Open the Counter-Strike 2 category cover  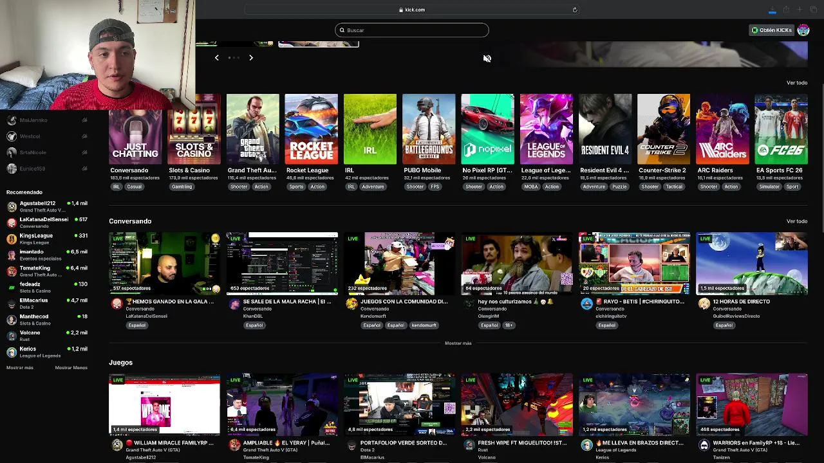(664, 129)
